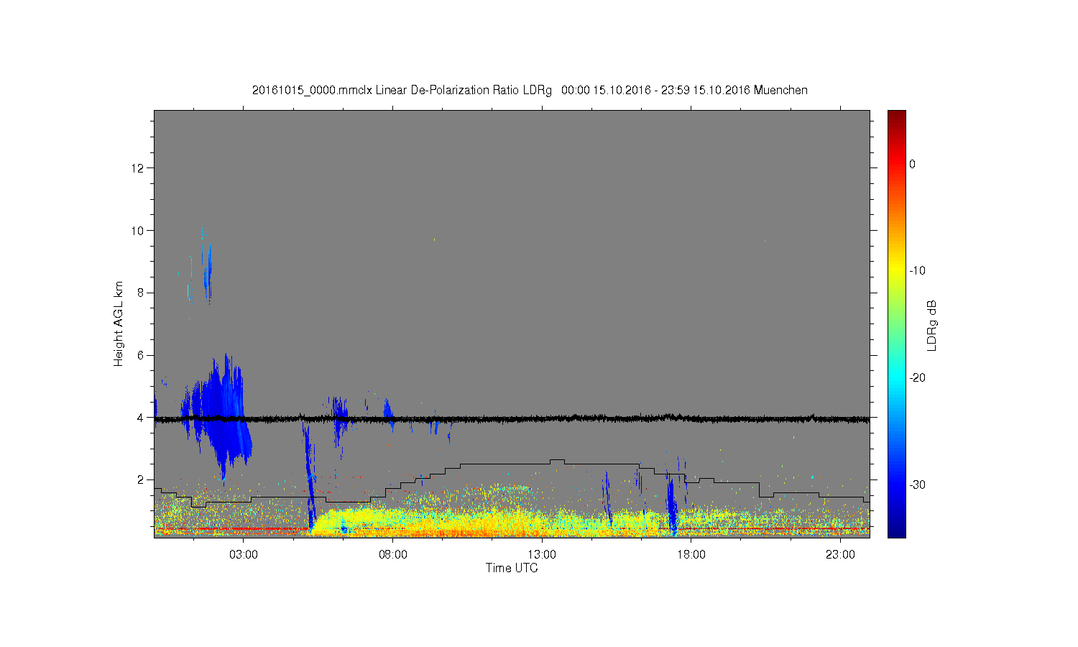The height and width of the screenshot is (647, 1078).
Task: Click the LDRg color scale bar
Action: point(896,323)
